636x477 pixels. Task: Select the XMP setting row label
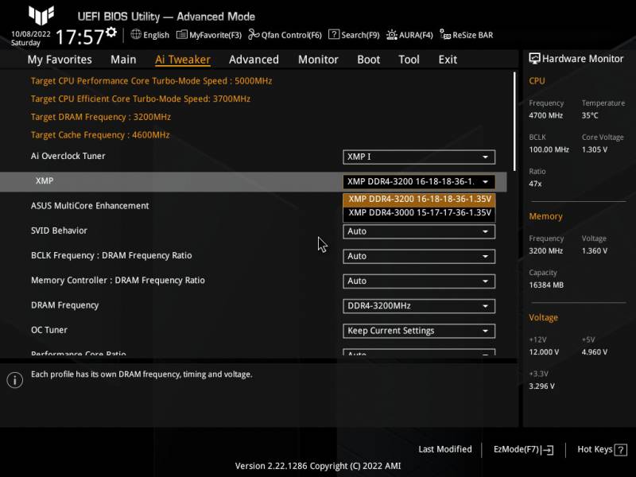[45, 181]
